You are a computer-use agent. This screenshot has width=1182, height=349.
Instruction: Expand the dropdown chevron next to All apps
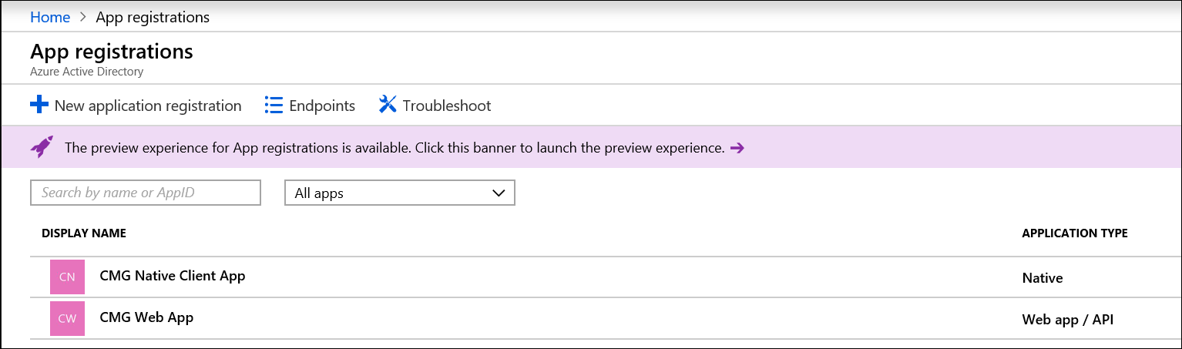click(498, 193)
